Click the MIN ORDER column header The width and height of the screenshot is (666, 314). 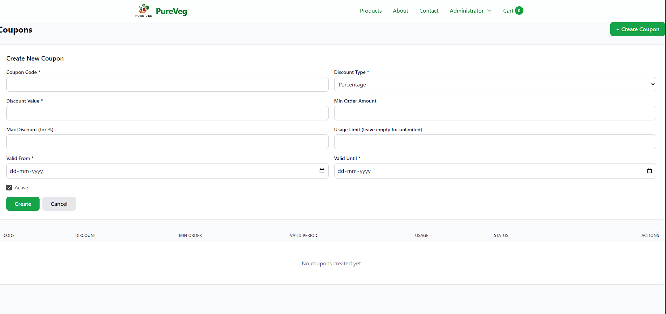tap(190, 235)
